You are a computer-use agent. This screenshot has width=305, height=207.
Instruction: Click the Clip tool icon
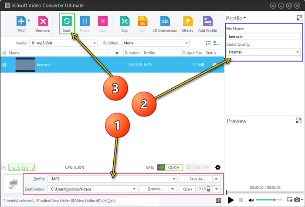click(124, 21)
